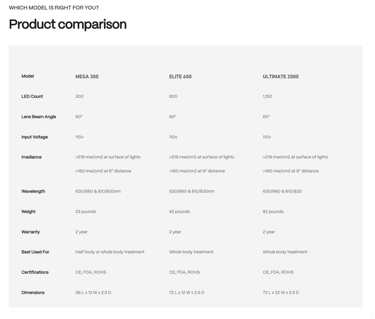The image size is (375, 319).
Task: Select 'Half body or whole body treatment' text
Action: click(x=110, y=252)
